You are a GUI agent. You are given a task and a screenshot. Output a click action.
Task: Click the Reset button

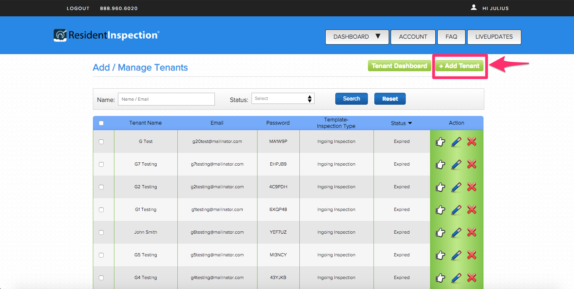390,99
